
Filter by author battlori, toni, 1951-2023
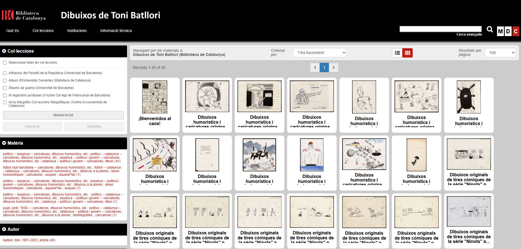[29, 240]
